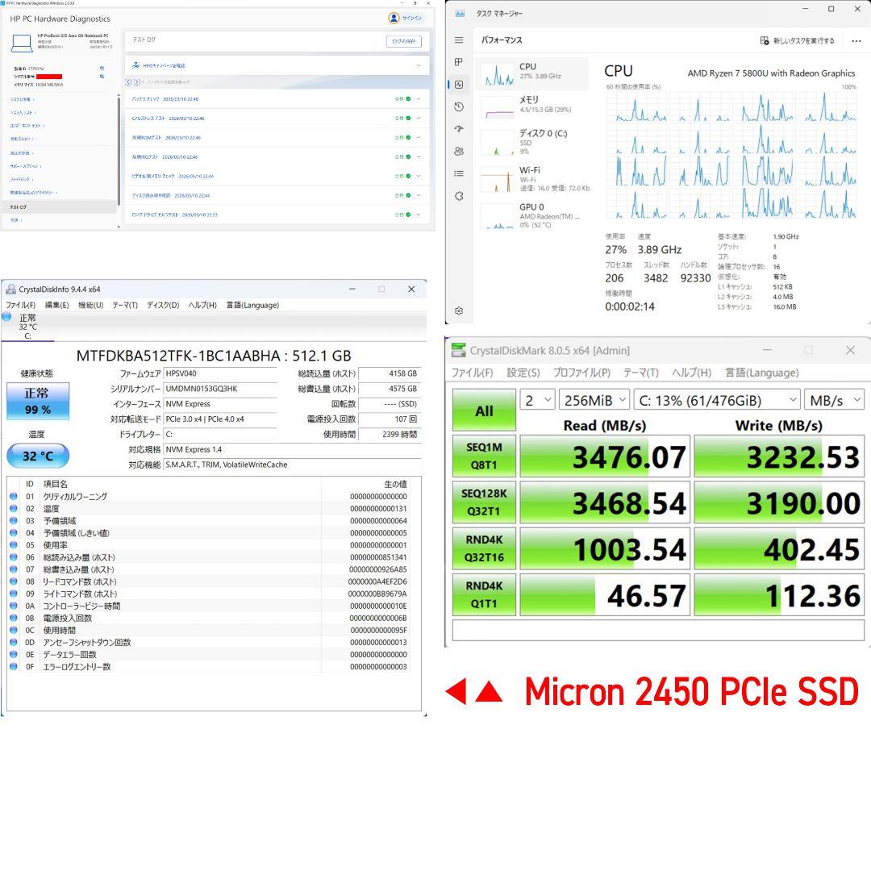Open drive dropdown C: 13% (61/476GiB)
The height and width of the screenshot is (871, 871).
click(x=717, y=400)
